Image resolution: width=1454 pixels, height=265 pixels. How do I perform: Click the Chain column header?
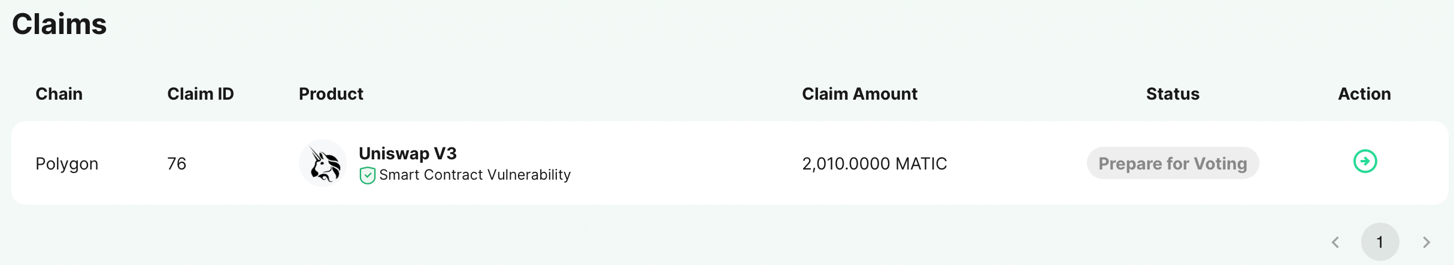tap(59, 94)
